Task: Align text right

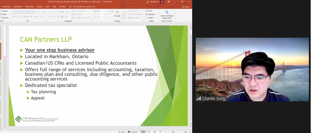Action: pos(55,17)
